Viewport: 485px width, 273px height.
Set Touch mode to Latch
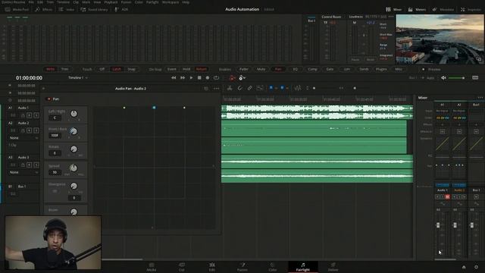117,69
